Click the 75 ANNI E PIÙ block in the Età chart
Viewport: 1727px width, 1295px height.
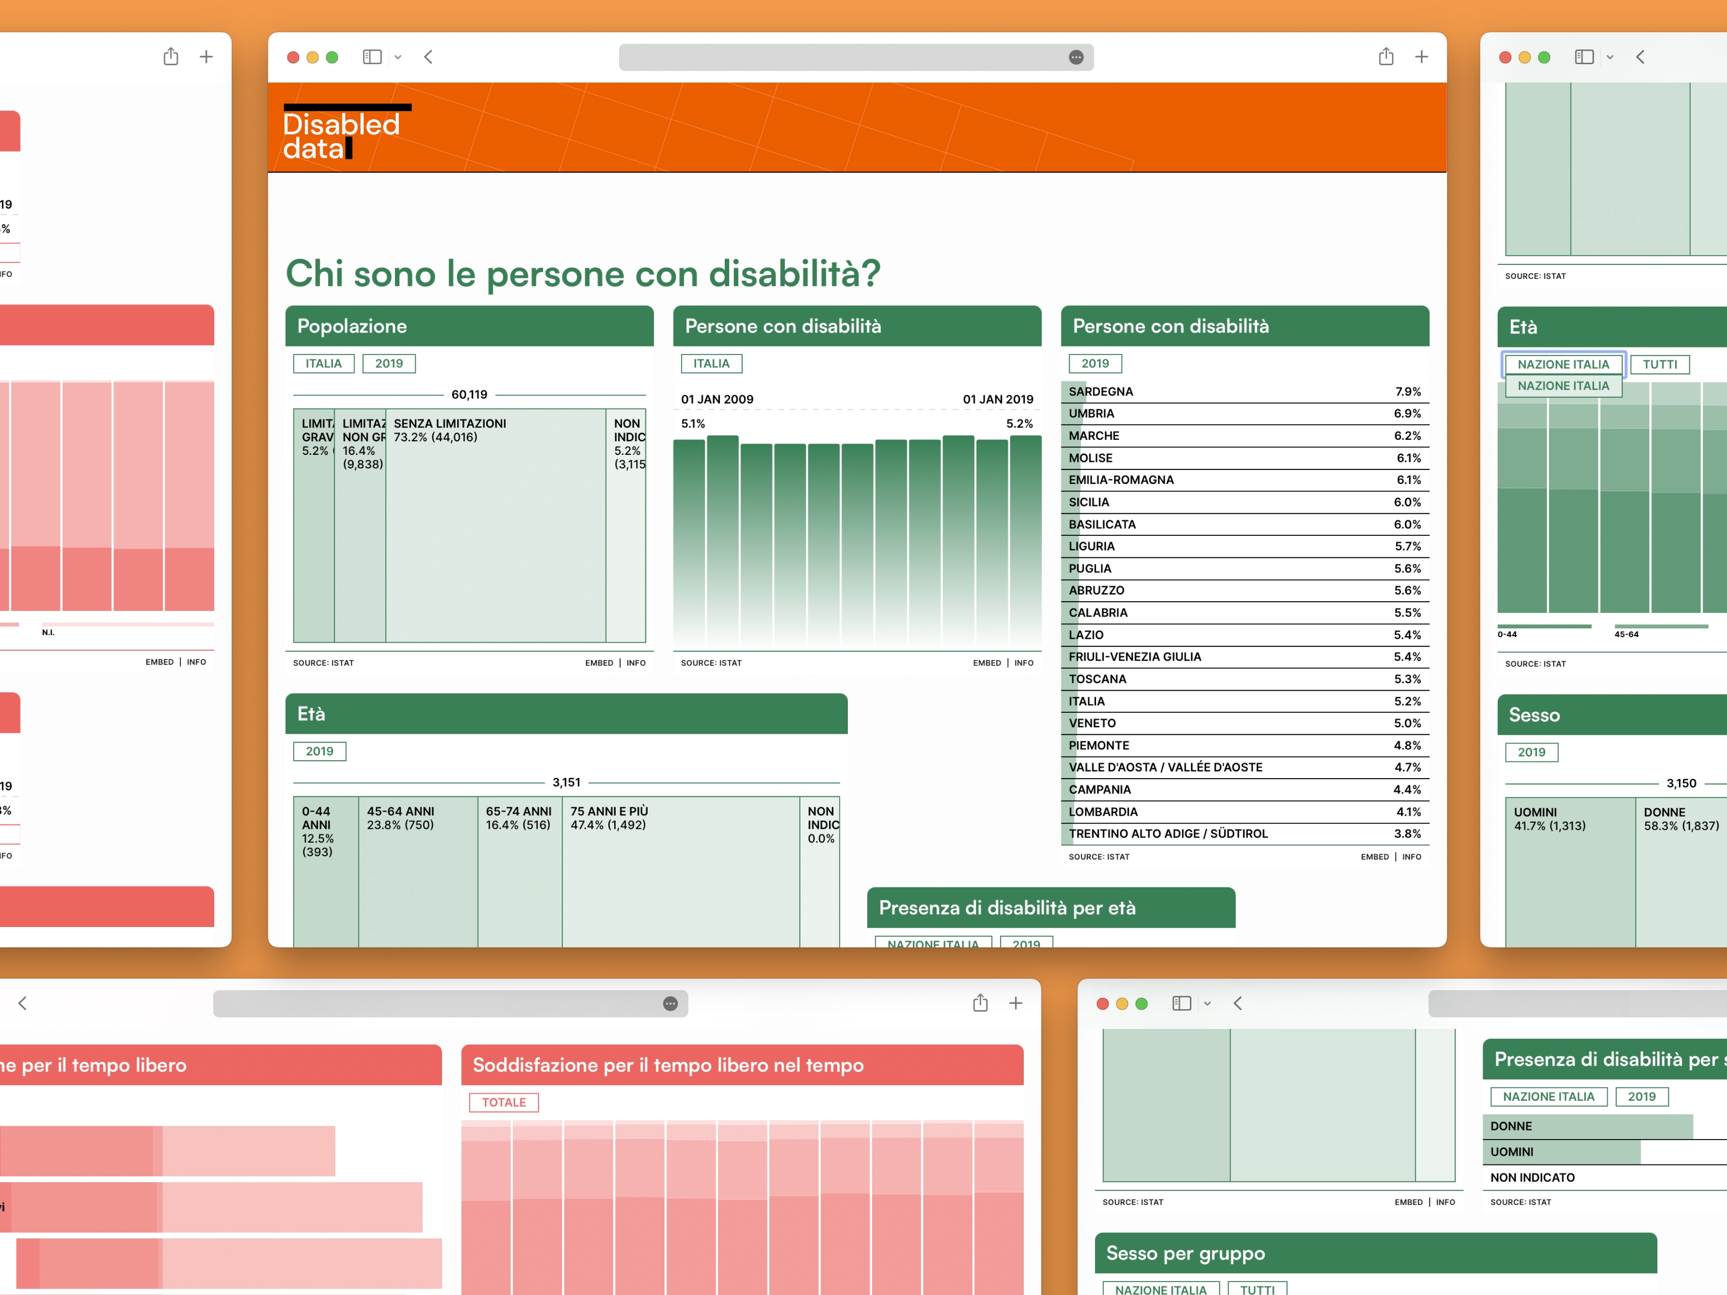(681, 872)
